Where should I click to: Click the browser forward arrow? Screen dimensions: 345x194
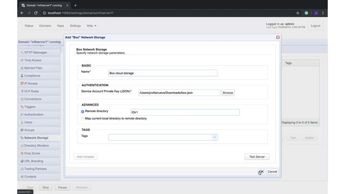[29, 13]
